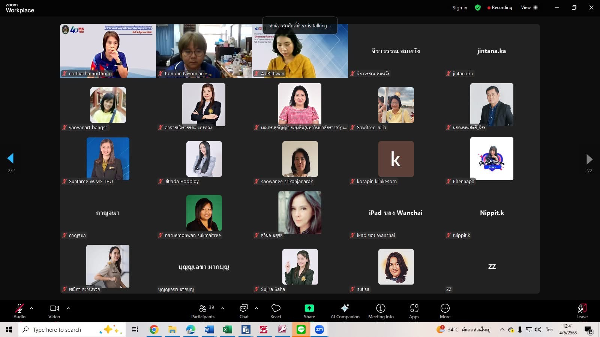This screenshot has height=337, width=600.
Task: Toggle the Windows taskbar speaker volume icon
Action: click(x=538, y=330)
